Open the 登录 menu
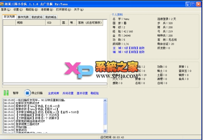This screenshot has width=203, height=140. (6, 9)
